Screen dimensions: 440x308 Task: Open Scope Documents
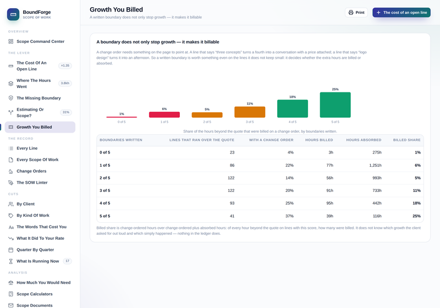click(x=40, y=305)
